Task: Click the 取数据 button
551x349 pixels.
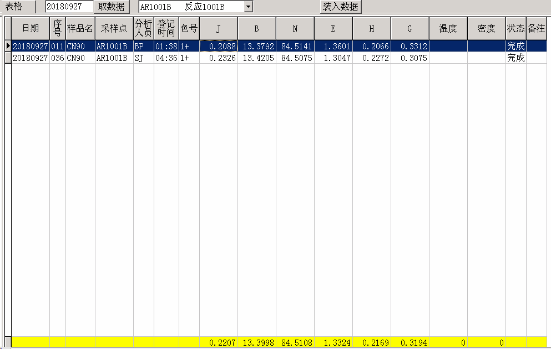Action: pos(112,7)
